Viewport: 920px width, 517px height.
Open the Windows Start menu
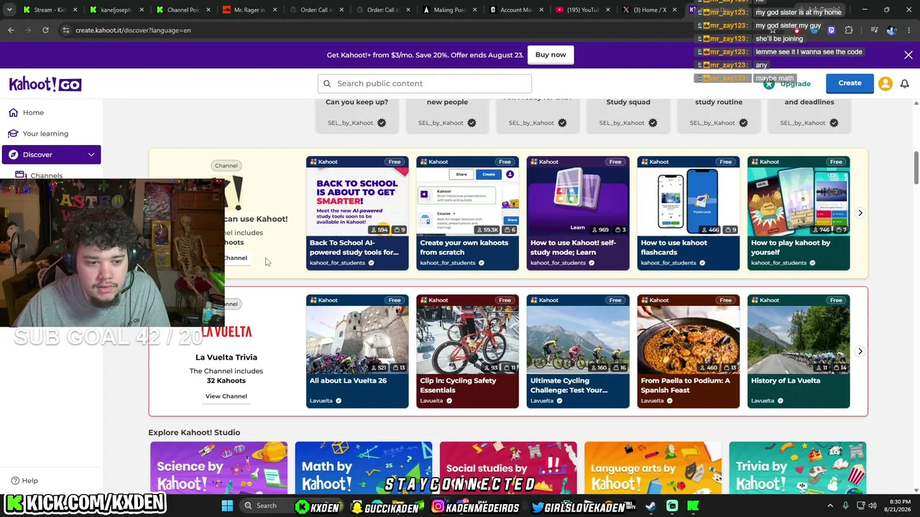click(x=227, y=506)
